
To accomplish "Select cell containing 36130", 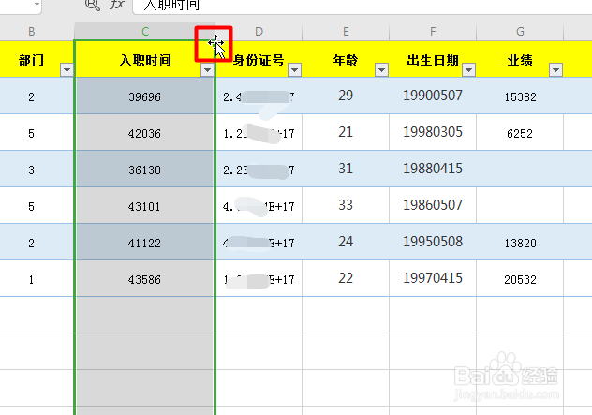I will coord(145,170).
